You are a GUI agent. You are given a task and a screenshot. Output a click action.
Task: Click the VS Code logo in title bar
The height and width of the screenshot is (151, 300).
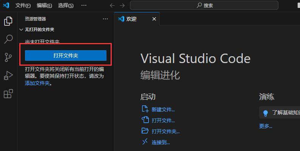[6, 5]
